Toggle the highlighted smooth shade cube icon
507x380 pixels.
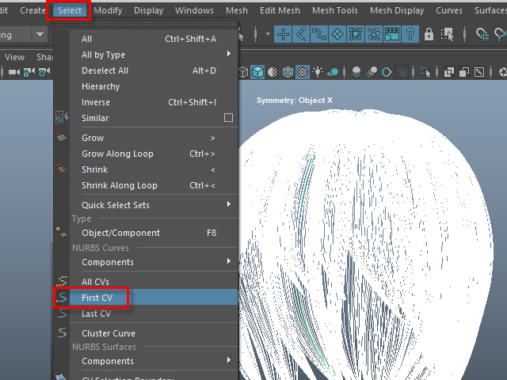[x=257, y=72]
